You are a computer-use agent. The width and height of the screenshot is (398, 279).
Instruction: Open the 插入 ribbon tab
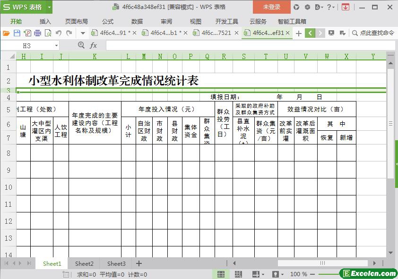click(x=45, y=21)
